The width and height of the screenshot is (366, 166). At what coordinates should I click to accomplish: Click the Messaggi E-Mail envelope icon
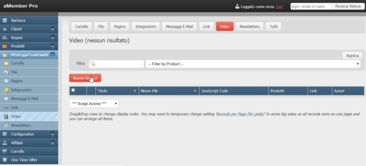point(6,99)
